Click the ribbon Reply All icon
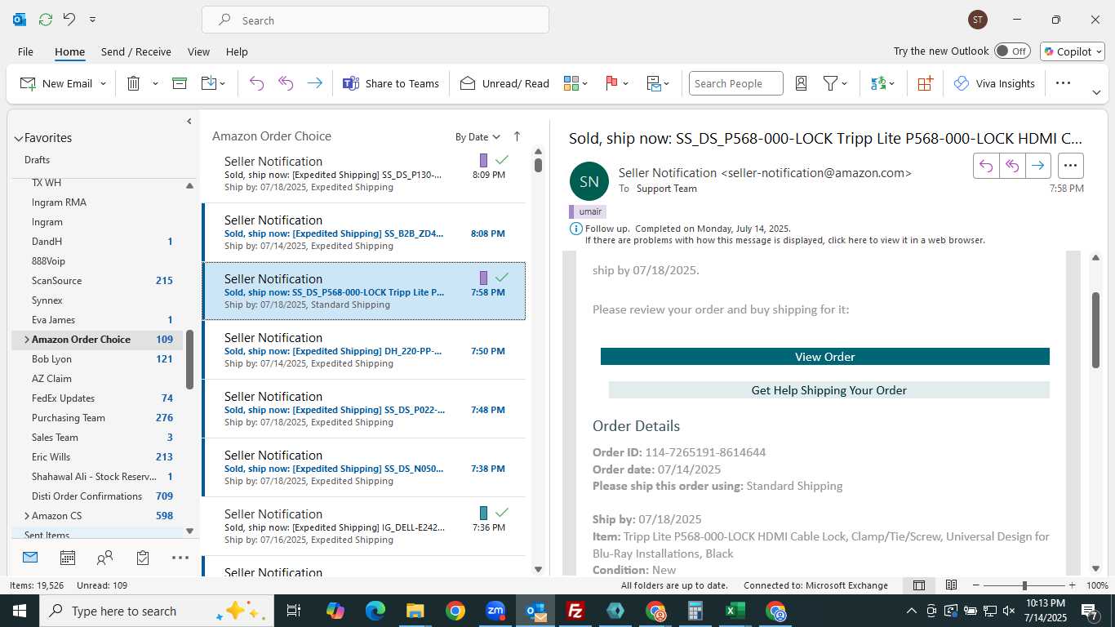 (x=286, y=83)
